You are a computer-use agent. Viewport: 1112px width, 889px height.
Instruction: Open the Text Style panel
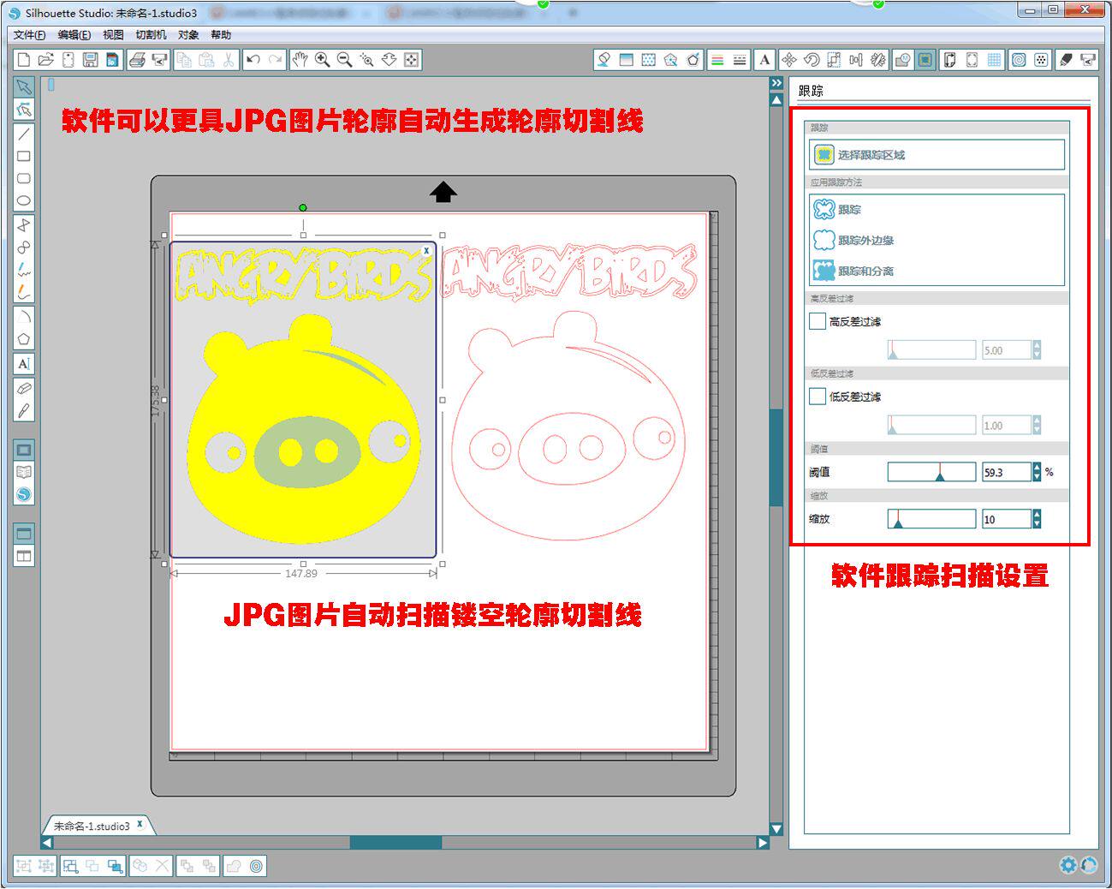764,59
